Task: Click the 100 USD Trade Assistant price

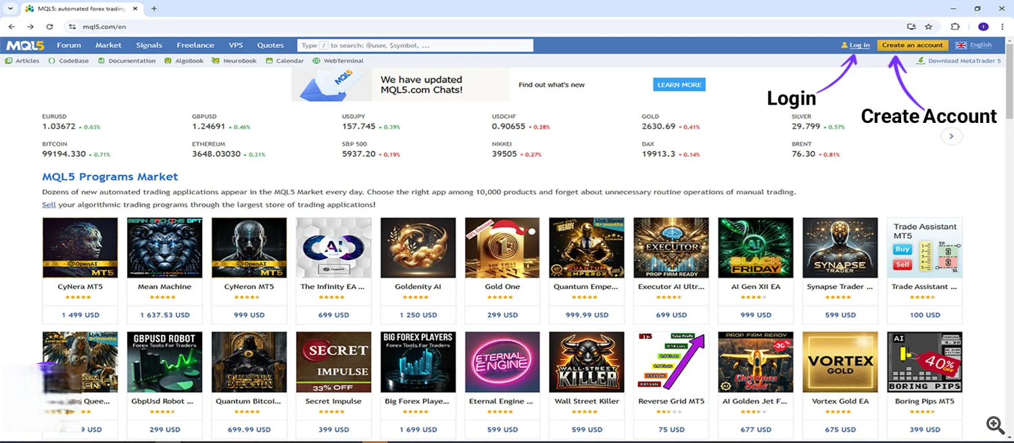Action: pyautogui.click(x=925, y=315)
